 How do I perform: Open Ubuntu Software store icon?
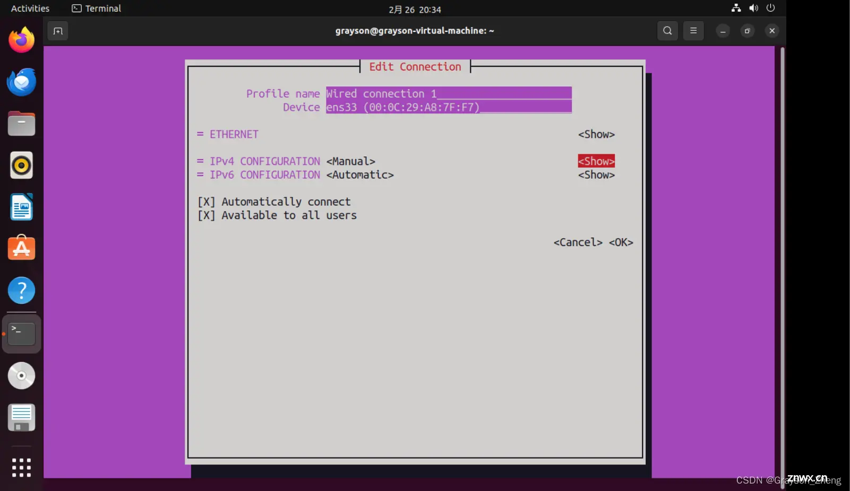(x=21, y=248)
